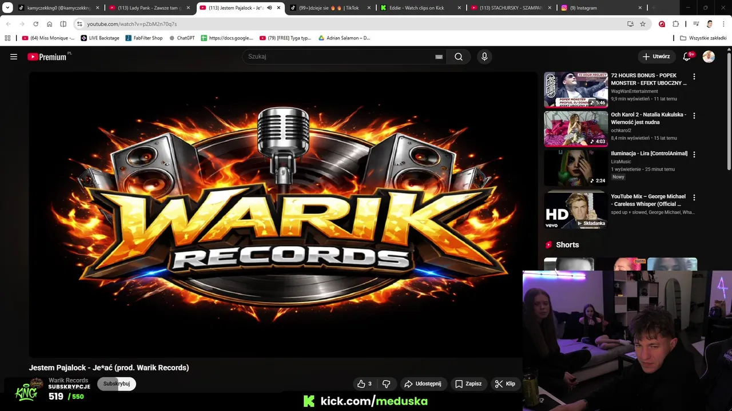Create a clip with Klip button

point(505,384)
